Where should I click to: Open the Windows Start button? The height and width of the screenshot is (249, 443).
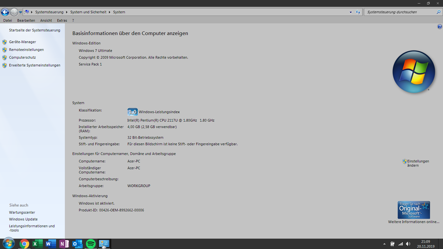click(x=8, y=243)
